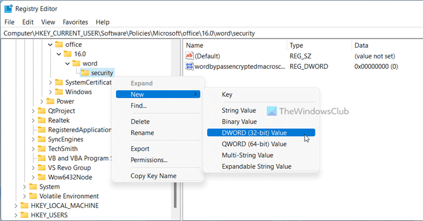The height and width of the screenshot is (221, 423).
Task: Click the 16.0 folder icon
Action: pyautogui.click(x=68, y=54)
